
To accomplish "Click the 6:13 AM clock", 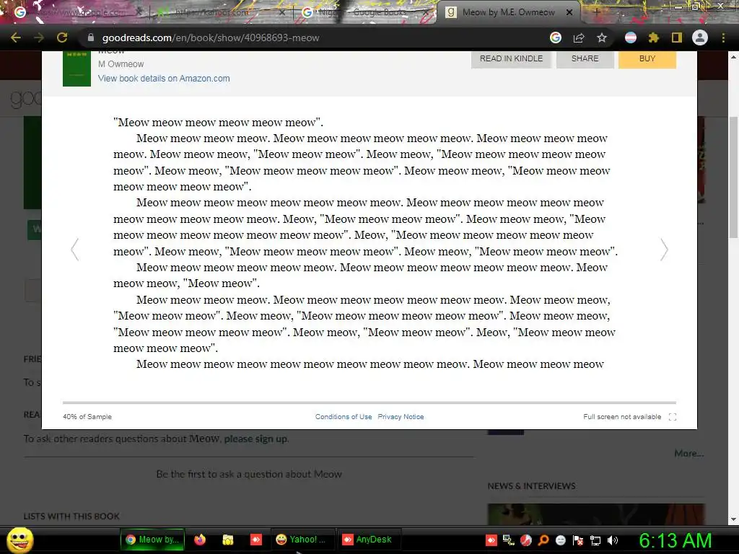I will pyautogui.click(x=675, y=540).
